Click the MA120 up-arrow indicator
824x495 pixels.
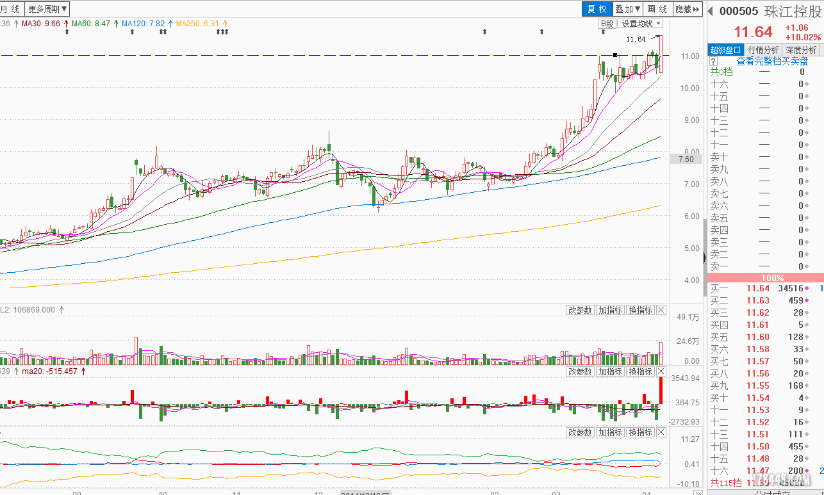[x=170, y=24]
